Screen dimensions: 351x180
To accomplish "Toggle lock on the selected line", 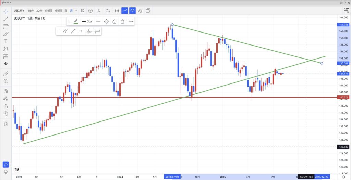I will pos(114,21).
